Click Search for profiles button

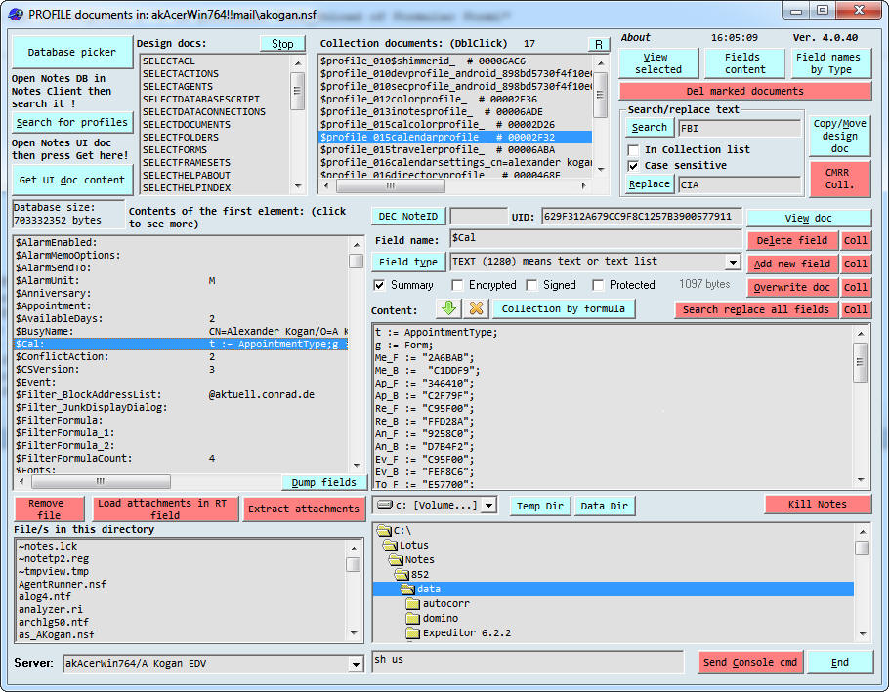click(72, 122)
